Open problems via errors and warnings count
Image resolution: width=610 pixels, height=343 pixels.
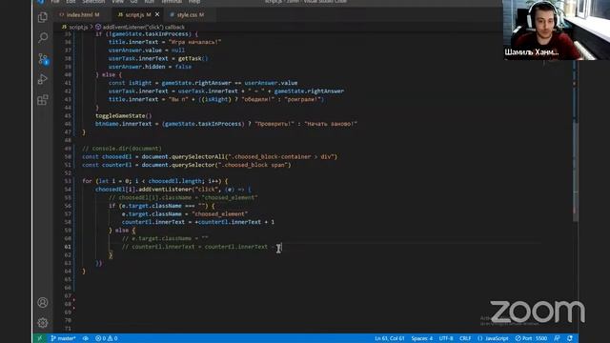coord(107,338)
